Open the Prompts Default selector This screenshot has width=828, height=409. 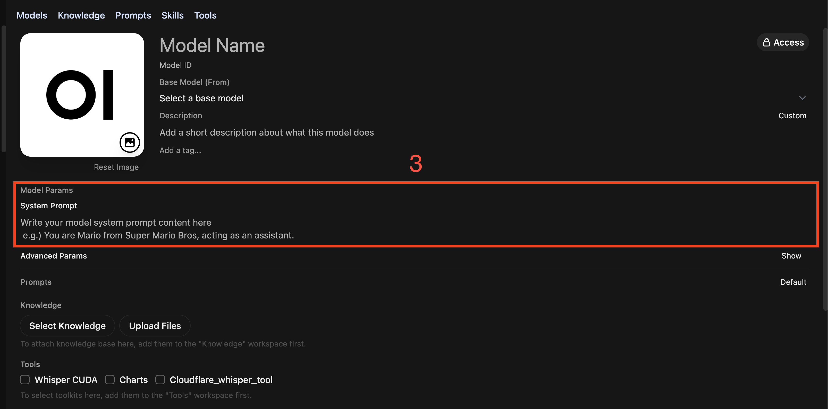pos(793,282)
